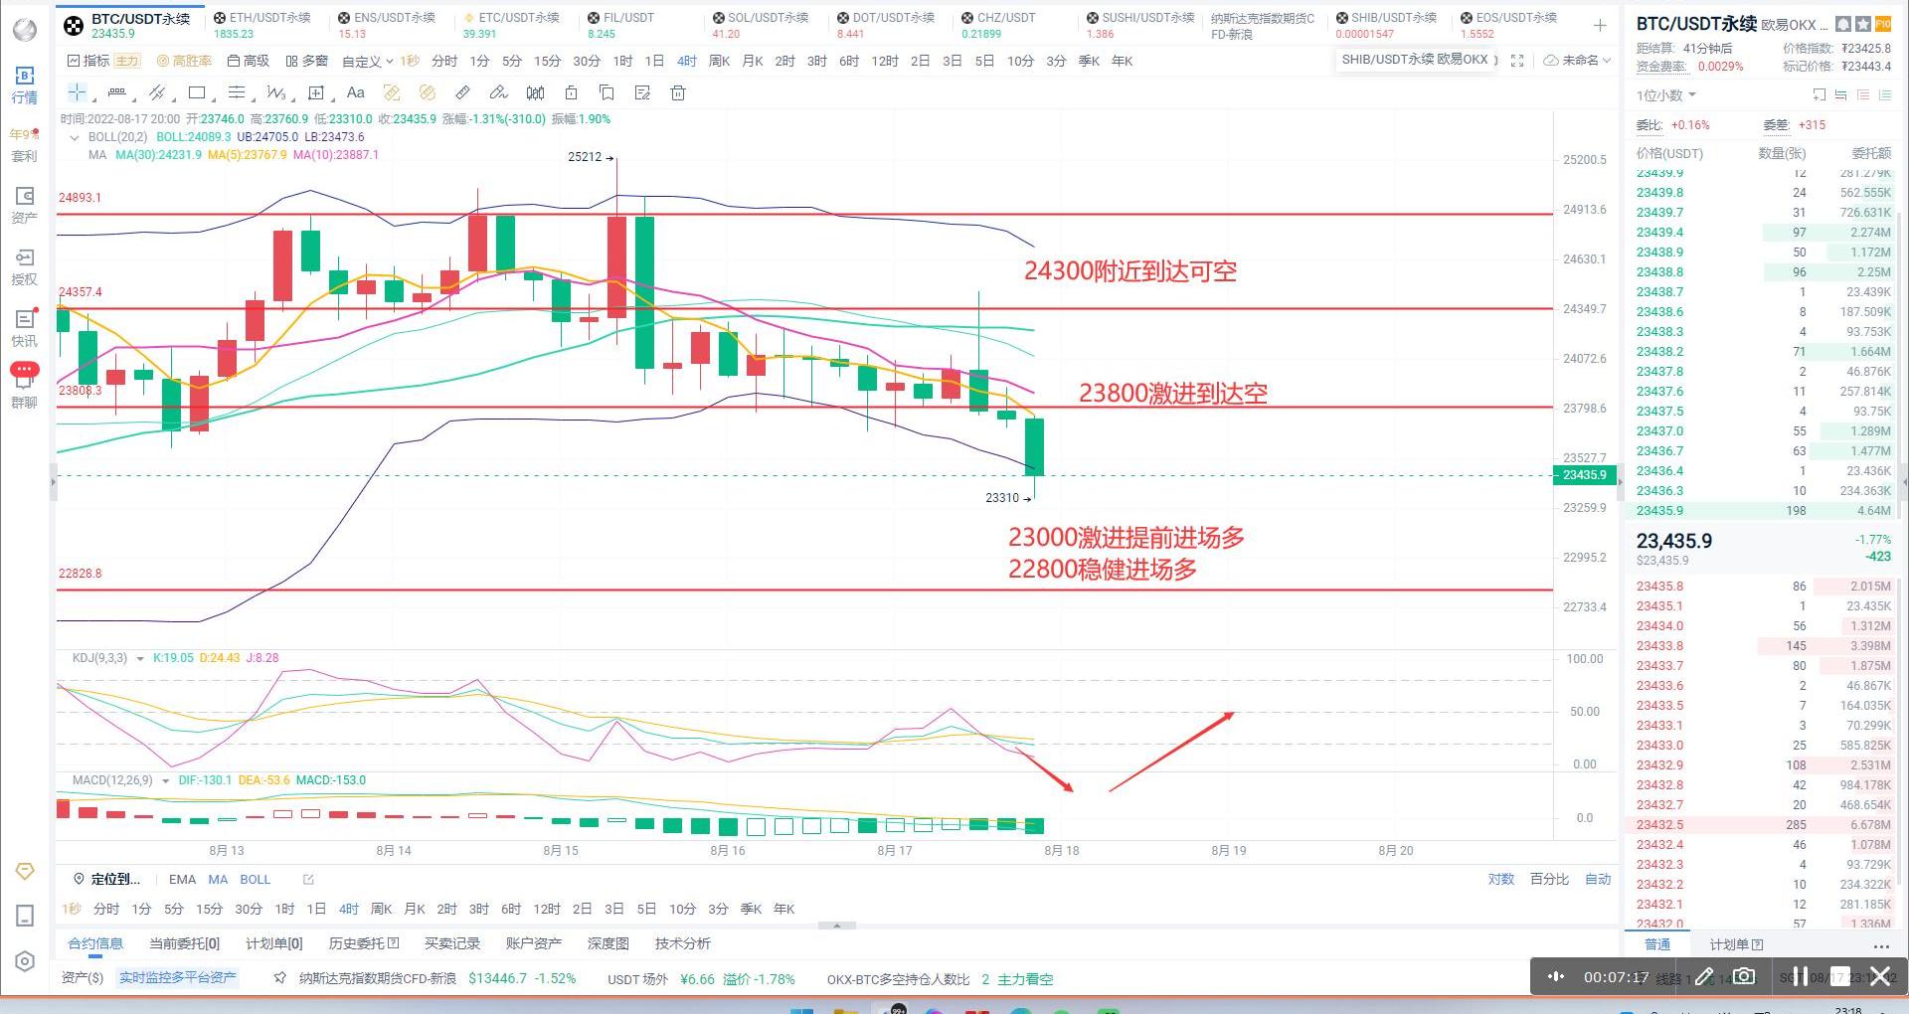Click the 实时监控多平台资产 link
This screenshot has height=1014, width=1909.
coord(178,978)
